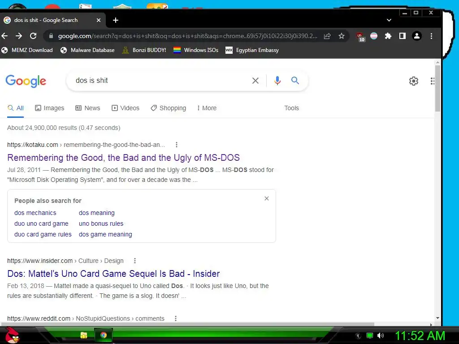
Task: Open the Google apps grid
Action: point(433,81)
